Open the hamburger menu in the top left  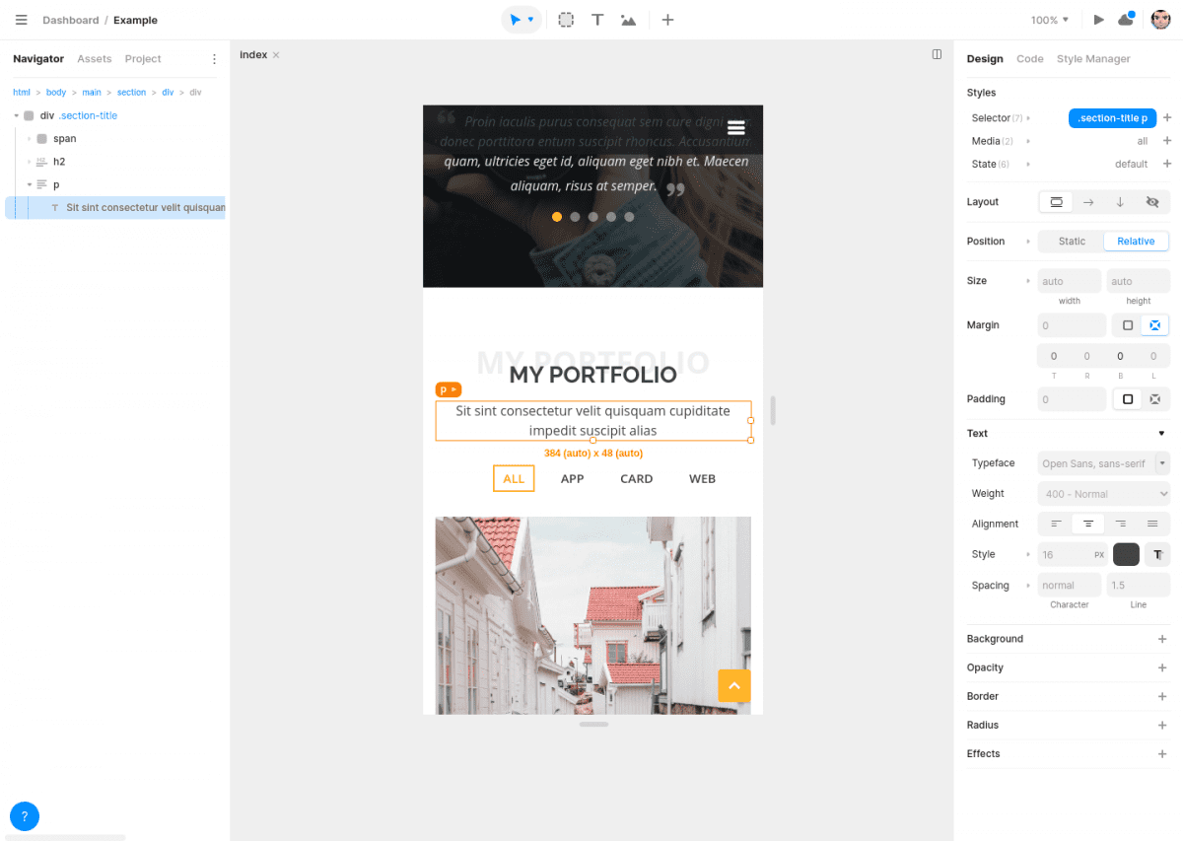(x=21, y=19)
